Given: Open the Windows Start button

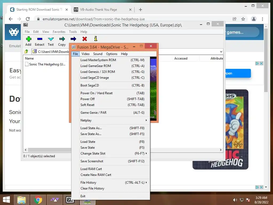Looking at the screenshot, I should 6,200.
